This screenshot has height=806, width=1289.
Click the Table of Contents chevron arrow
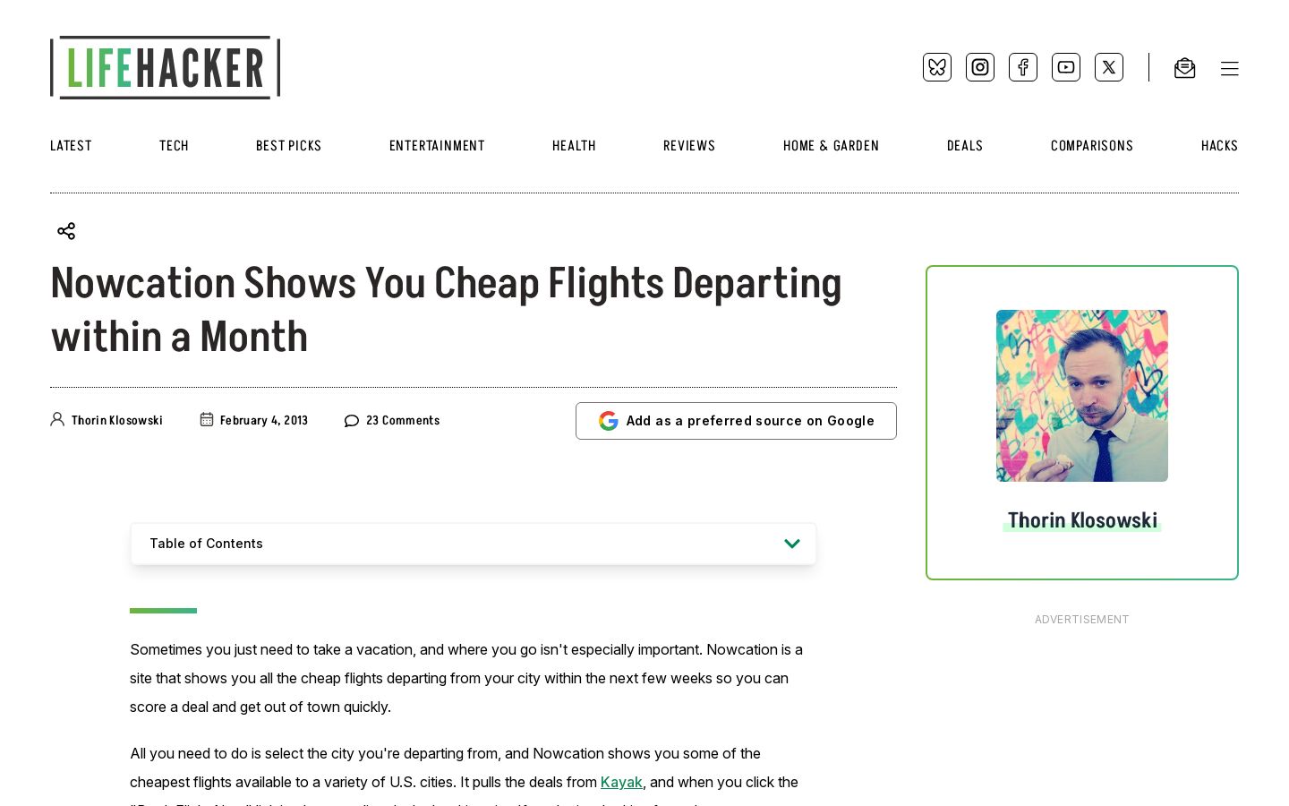pyautogui.click(x=792, y=544)
